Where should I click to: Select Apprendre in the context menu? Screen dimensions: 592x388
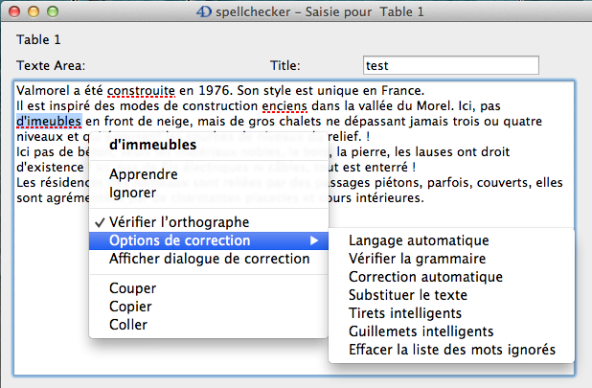[143, 174]
